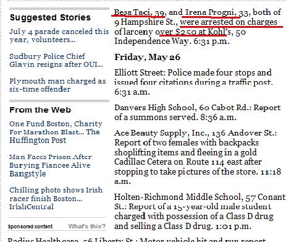Click the From the Web heading

[40, 110]
